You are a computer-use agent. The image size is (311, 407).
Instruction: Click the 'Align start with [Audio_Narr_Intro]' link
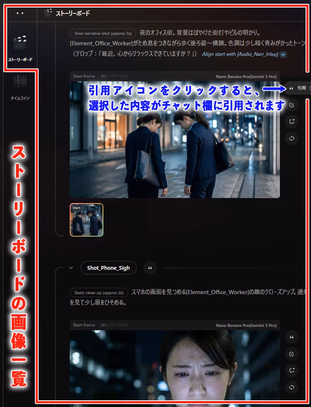240,54
